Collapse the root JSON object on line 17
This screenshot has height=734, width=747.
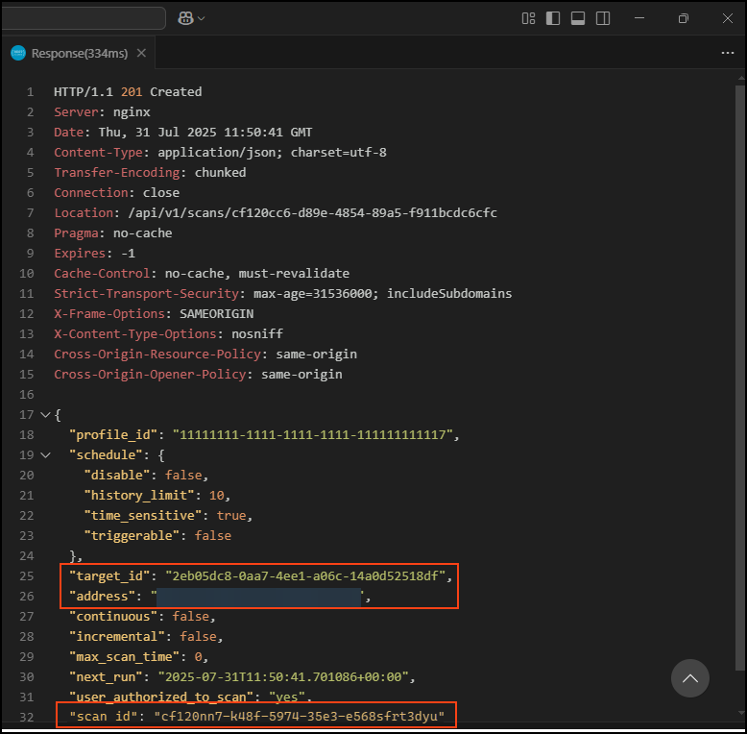point(45,415)
